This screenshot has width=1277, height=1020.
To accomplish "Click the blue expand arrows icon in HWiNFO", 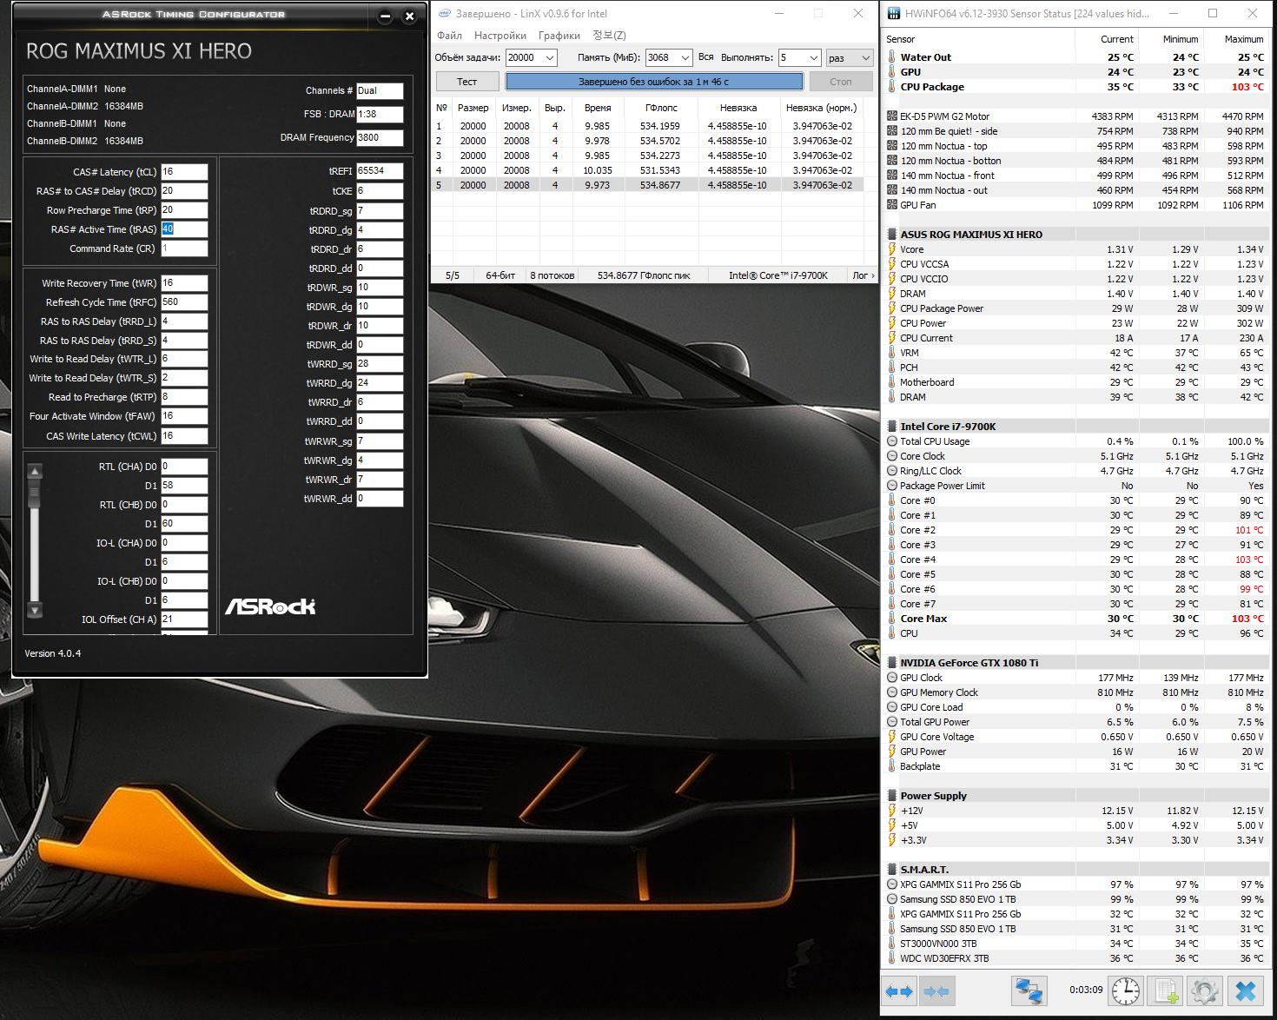I will (899, 991).
